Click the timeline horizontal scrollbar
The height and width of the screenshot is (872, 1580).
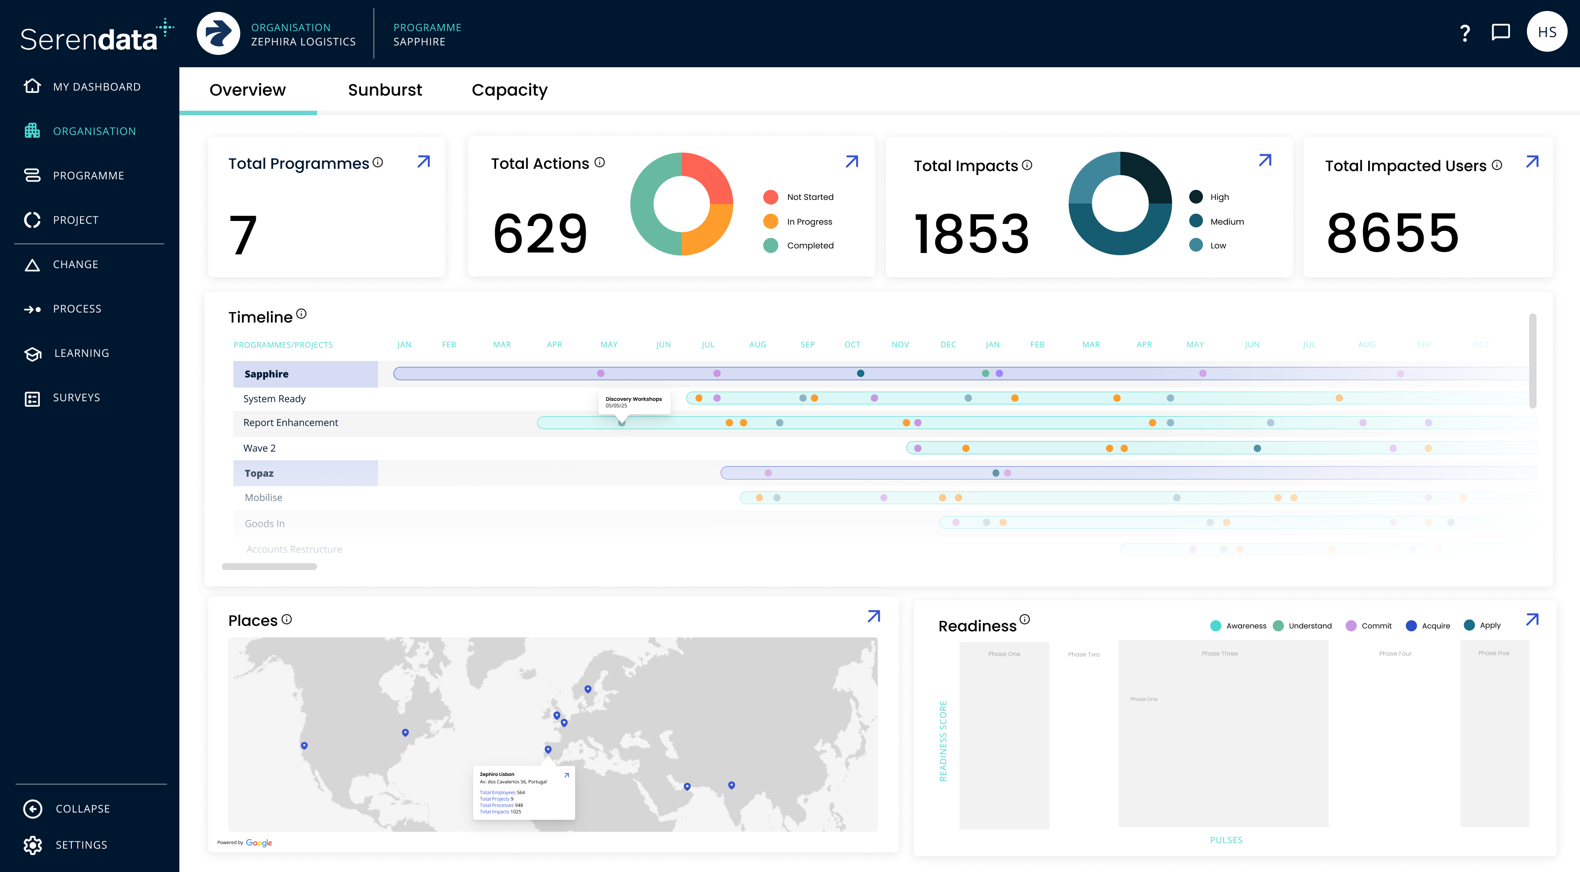(269, 566)
